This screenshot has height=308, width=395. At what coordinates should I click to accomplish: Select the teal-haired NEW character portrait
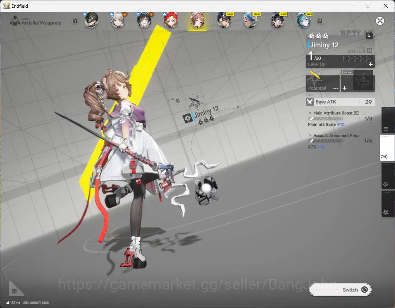304,20
